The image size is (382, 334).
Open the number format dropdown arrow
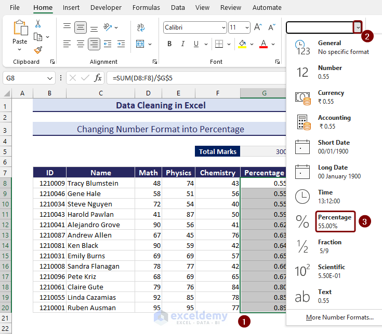coord(357,27)
